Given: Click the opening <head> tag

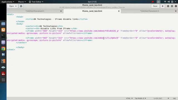Looking at the screenshot, I should tap(20, 17).
